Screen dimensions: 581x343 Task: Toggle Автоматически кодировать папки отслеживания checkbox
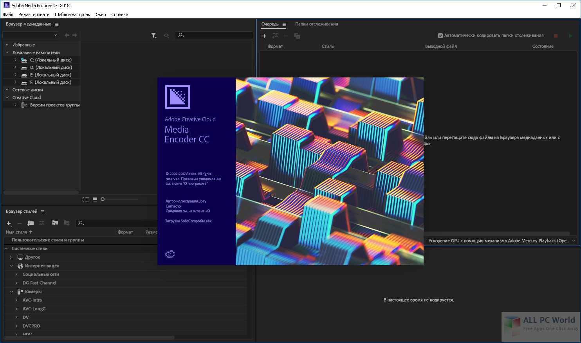[440, 36]
